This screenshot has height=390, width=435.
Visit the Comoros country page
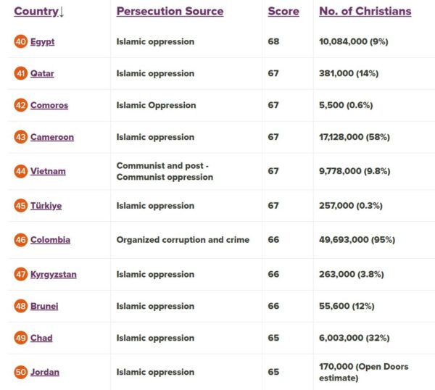(x=49, y=106)
